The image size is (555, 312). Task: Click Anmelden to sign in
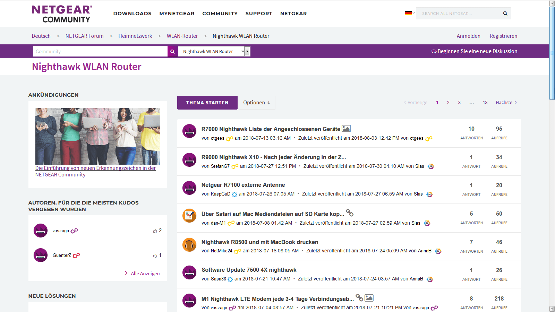[x=468, y=36]
